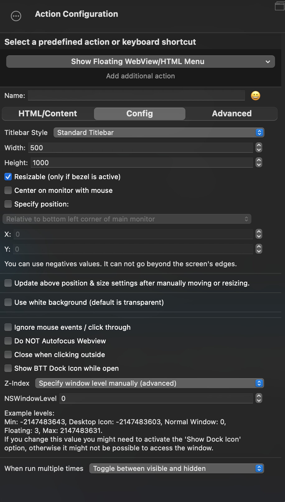Click the NSWindowLevel stepper arrows

(x=259, y=398)
